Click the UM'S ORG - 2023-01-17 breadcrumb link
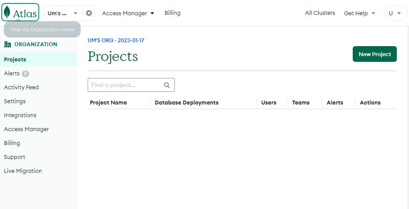409x209 pixels. tap(116, 40)
